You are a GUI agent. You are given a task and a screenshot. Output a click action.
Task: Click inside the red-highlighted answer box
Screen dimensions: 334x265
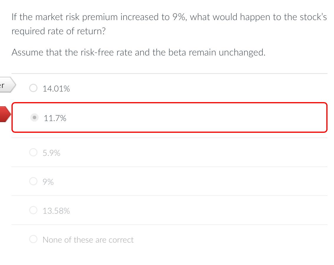point(170,117)
